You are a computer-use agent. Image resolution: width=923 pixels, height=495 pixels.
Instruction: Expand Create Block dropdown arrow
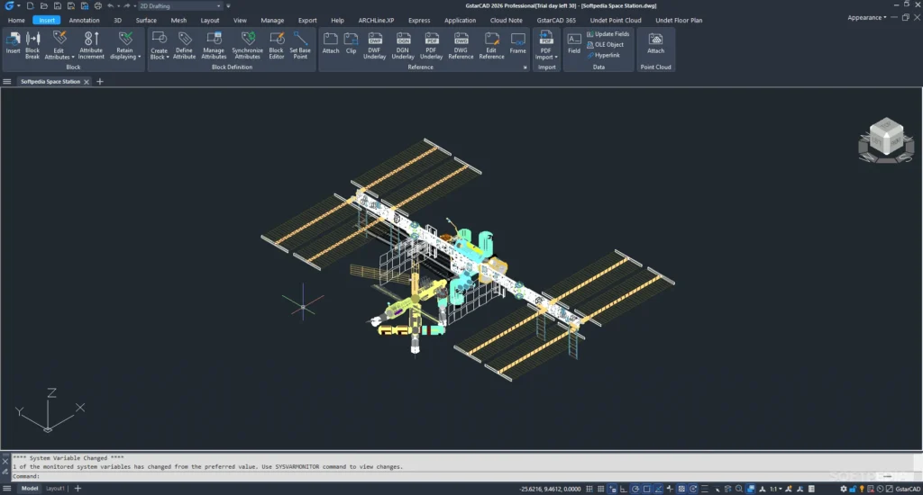pos(168,57)
